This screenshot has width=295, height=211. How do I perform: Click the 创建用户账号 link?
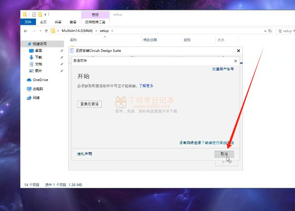[223, 69]
